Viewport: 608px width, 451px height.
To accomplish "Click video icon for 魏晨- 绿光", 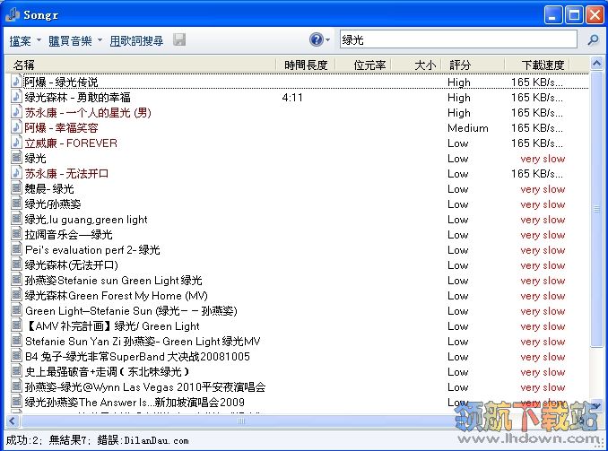I will tap(16, 188).
